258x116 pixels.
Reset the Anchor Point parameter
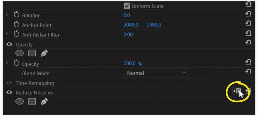tap(248, 23)
